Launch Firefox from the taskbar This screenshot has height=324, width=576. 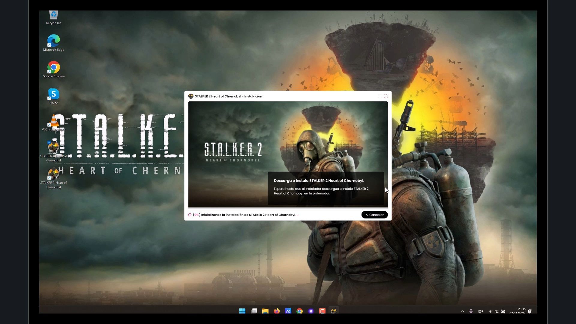coord(277,311)
